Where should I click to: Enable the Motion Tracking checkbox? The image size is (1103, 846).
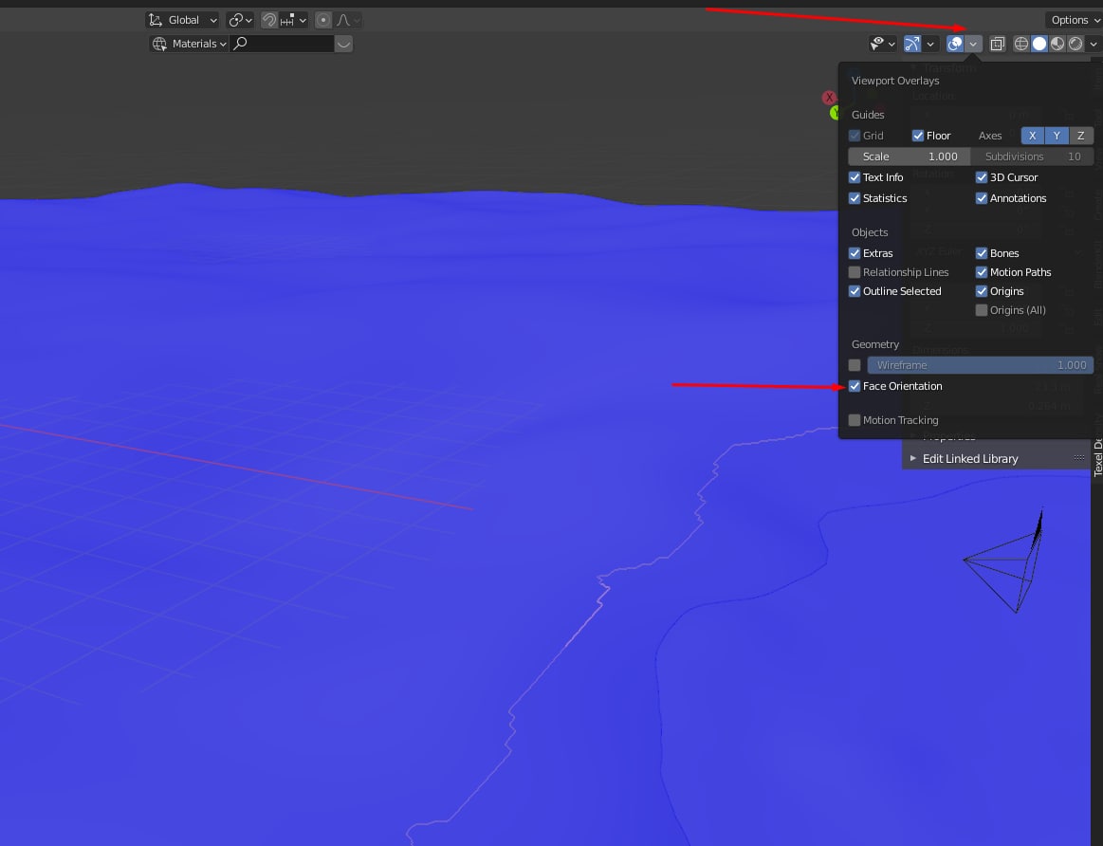coord(854,420)
